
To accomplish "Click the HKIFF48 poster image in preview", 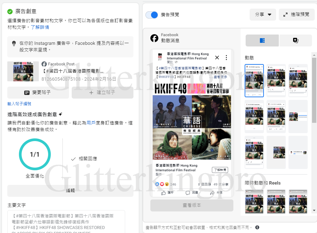I will (x=192, y=121).
